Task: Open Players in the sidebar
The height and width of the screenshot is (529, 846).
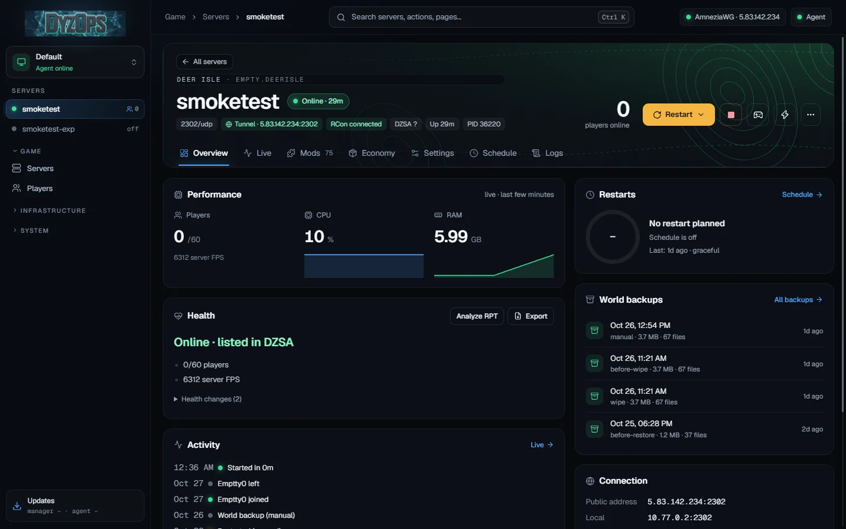Action: coord(75,189)
